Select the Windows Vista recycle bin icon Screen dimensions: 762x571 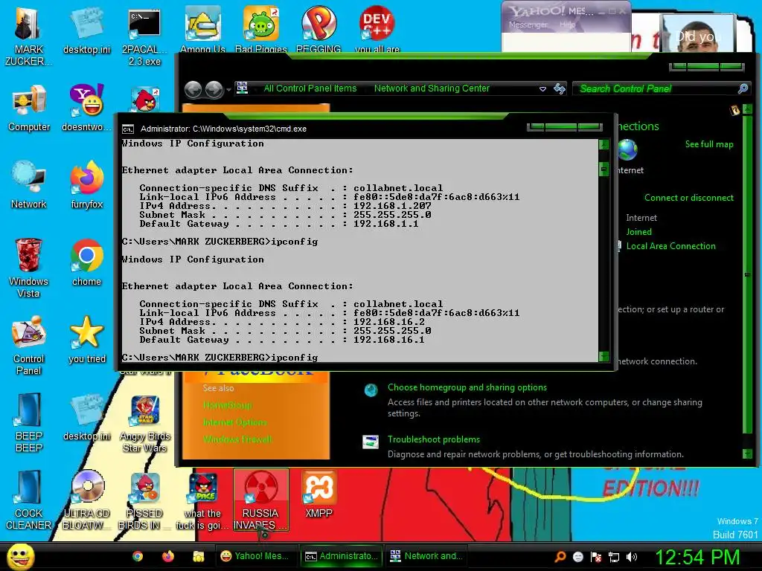coord(29,268)
